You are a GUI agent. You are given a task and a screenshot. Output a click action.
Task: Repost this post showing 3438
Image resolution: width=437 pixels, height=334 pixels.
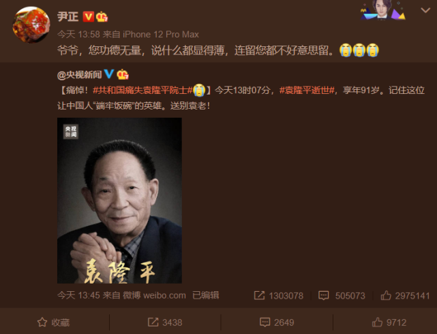pos(165,322)
